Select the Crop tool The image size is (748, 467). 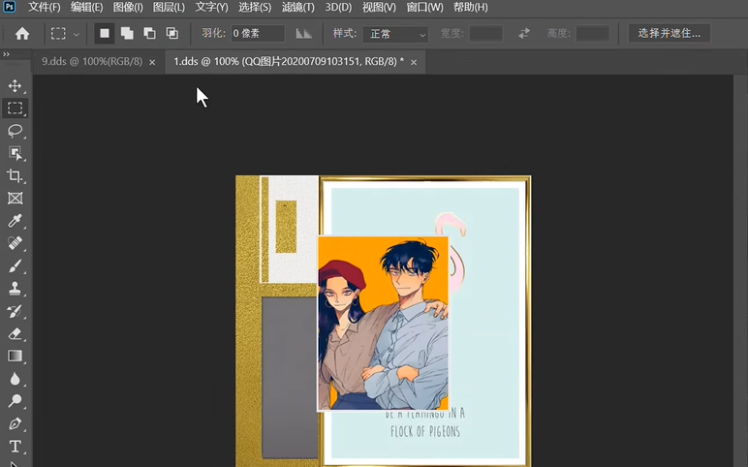[15, 175]
